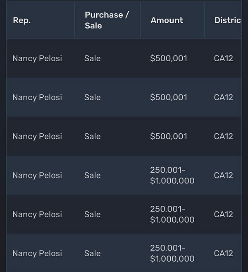Select CA12 district in the fourth row
248x272 pixels.
(224, 176)
